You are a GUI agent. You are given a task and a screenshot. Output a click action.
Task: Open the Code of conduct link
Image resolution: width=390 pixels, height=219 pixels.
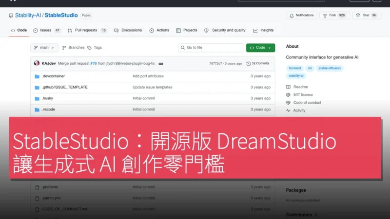[307, 103]
